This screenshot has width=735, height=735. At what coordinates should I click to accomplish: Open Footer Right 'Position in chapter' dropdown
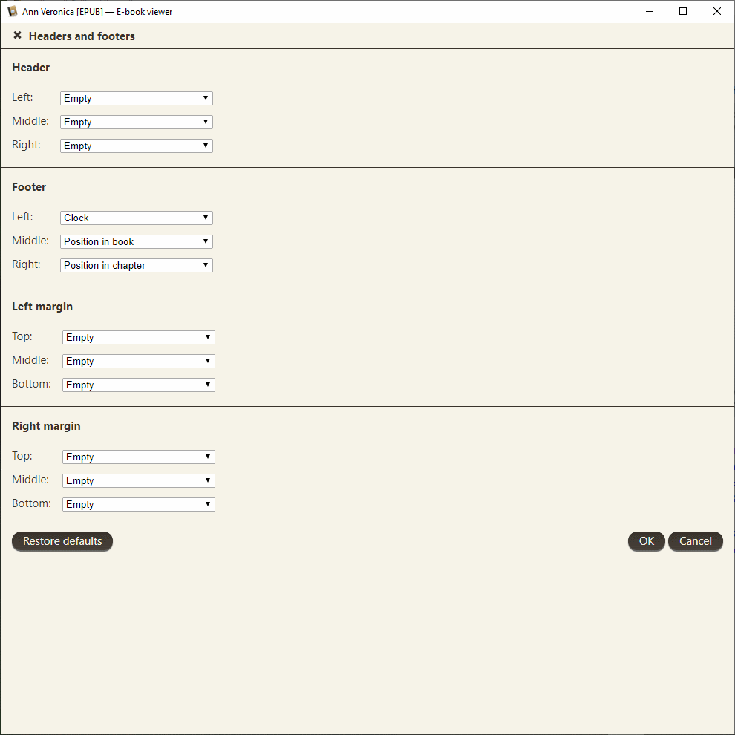[137, 265]
